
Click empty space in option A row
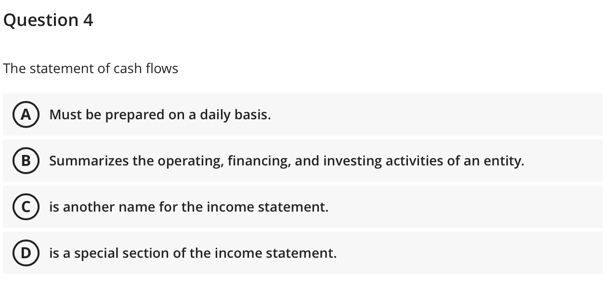(x=433, y=114)
